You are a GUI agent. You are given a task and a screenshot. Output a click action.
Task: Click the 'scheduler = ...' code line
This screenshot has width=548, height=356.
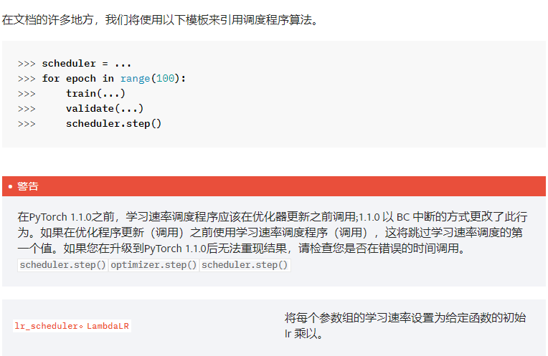click(86, 63)
